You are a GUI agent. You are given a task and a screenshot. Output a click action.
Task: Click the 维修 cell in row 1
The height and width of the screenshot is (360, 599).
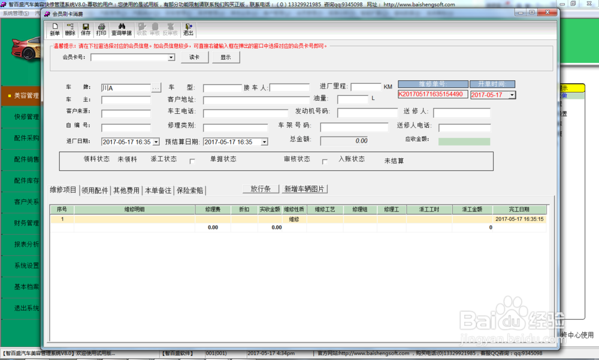294,219
